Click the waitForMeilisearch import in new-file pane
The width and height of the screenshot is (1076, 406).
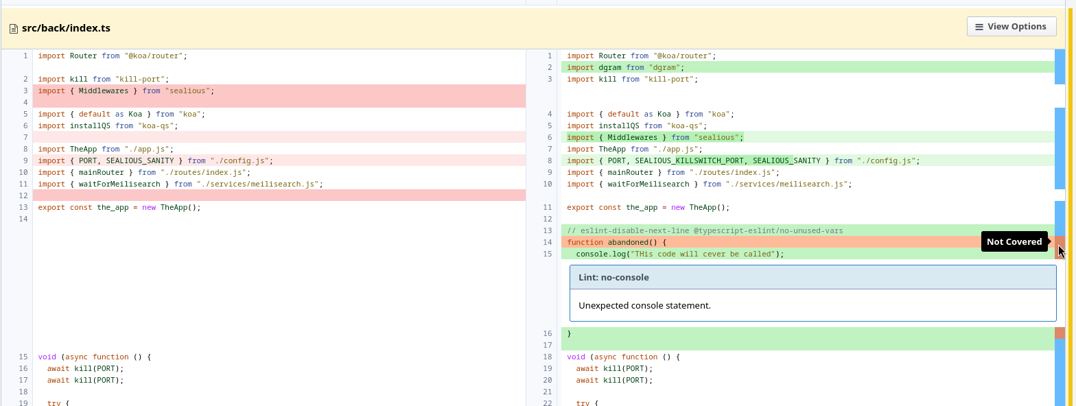point(808,184)
